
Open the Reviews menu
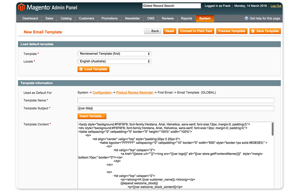pos(168,19)
